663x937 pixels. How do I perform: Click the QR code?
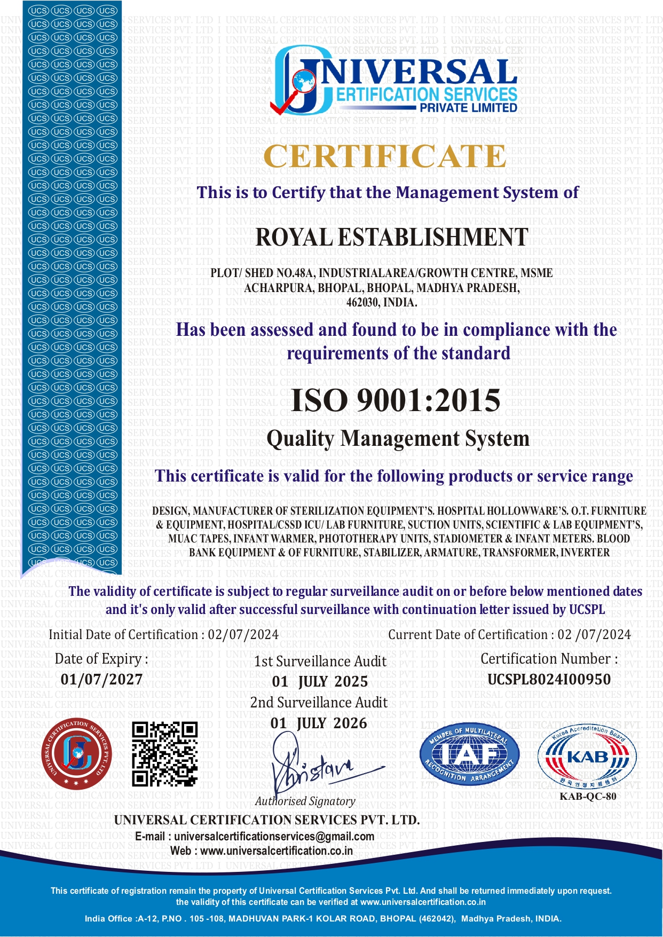tap(165, 754)
